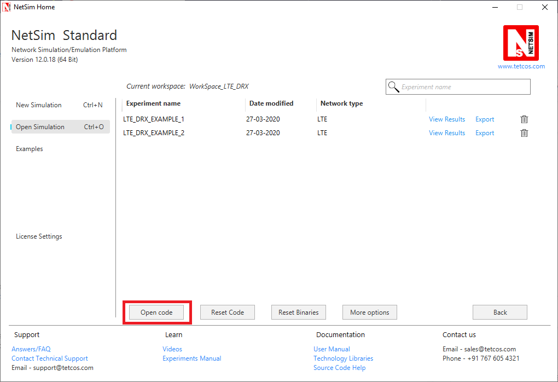Minimize the NetSim Home window
The width and height of the screenshot is (558, 382).
pos(495,7)
